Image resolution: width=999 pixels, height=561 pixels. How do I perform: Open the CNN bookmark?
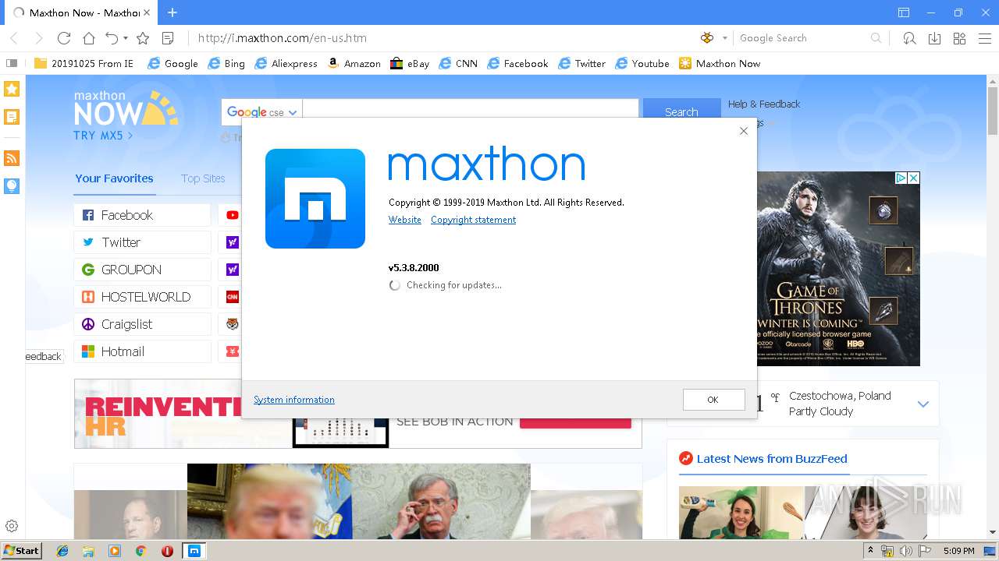[458, 63]
